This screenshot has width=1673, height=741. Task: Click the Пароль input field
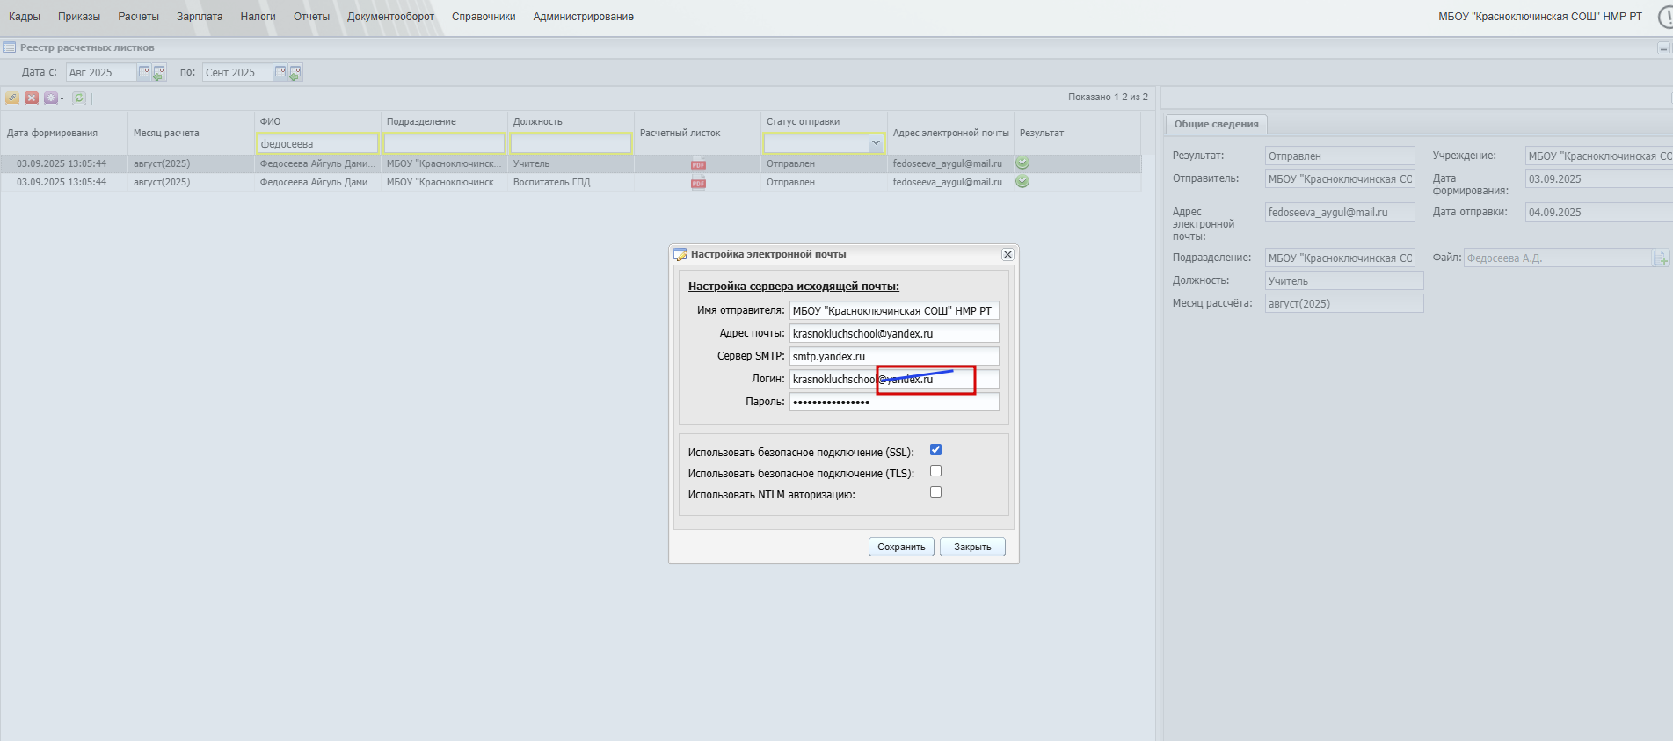click(x=894, y=402)
